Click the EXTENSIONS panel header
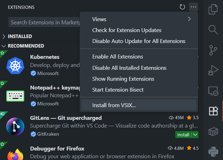The image size is (223, 160). (x=21, y=7)
